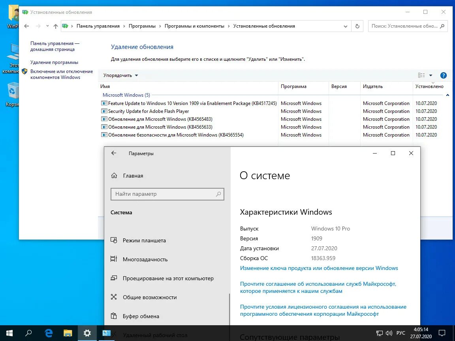Open Microsoft Services Agreement link

click(318, 287)
